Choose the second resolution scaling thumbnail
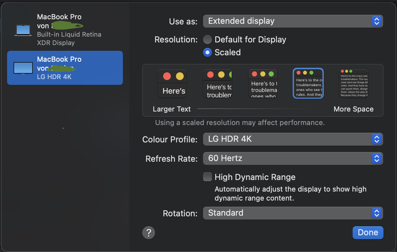 pyautogui.click(x=217, y=83)
